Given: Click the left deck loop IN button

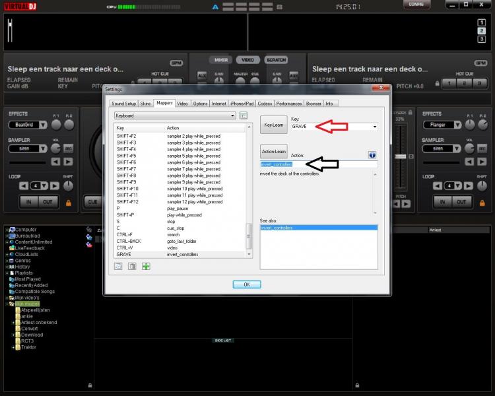Looking at the screenshot, I should [x=29, y=202].
